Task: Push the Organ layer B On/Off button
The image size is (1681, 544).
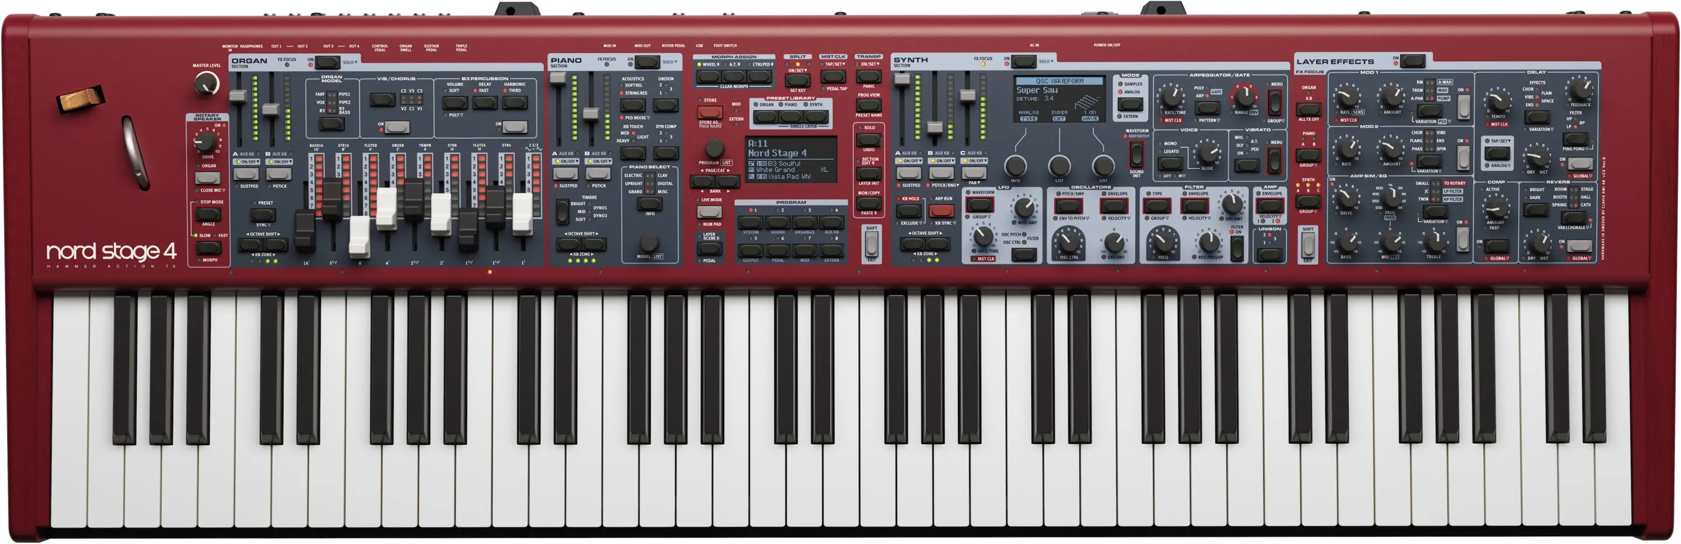Action: click(278, 174)
